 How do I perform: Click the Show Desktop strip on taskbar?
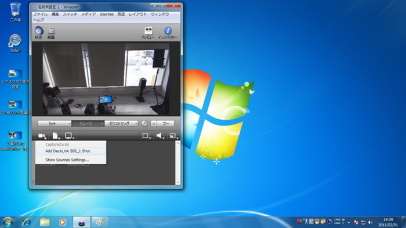point(404,222)
